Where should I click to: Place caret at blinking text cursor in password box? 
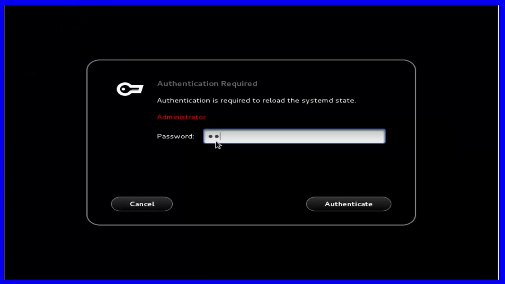click(220, 136)
